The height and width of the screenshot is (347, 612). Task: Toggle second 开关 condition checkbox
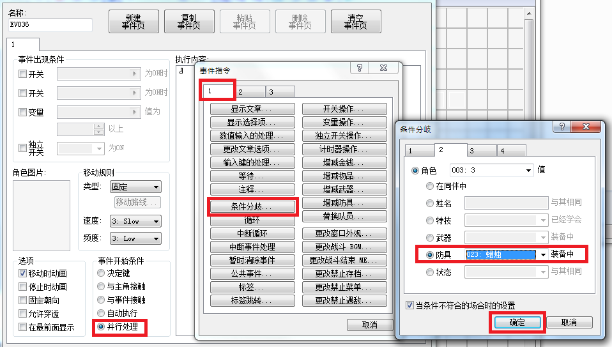point(22,93)
